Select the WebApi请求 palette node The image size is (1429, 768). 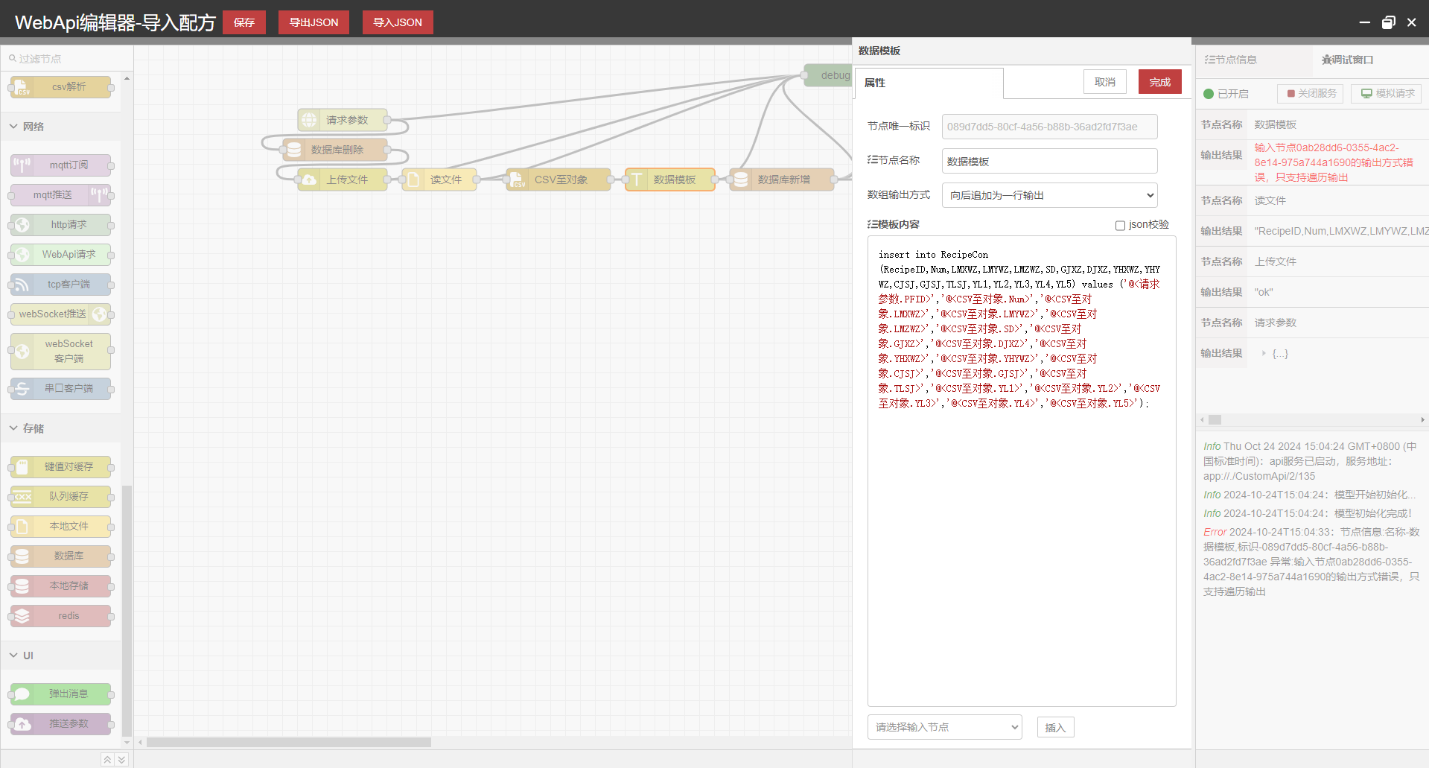pos(61,255)
